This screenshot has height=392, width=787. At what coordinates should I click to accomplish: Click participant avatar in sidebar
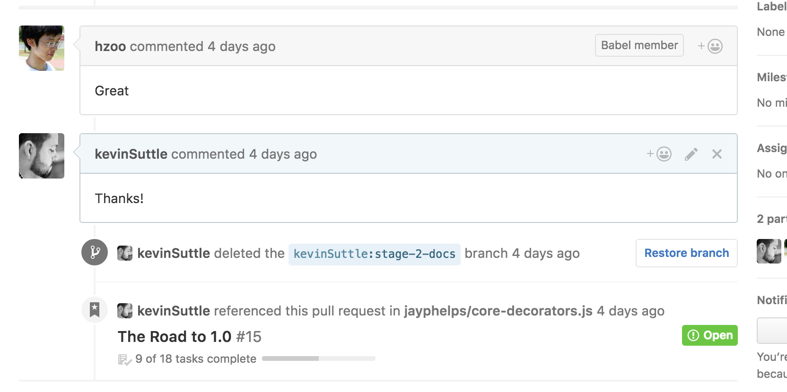769,251
